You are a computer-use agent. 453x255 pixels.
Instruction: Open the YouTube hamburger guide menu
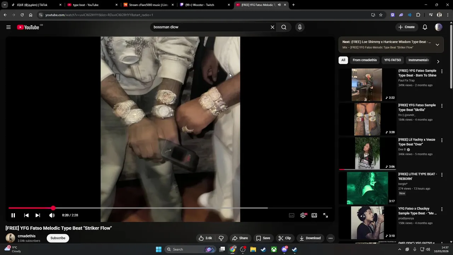[8, 27]
